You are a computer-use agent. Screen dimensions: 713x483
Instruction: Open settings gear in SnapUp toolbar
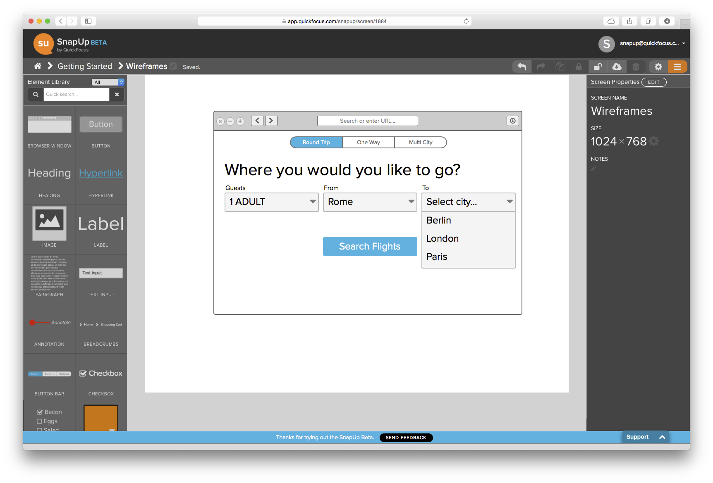[x=658, y=67]
